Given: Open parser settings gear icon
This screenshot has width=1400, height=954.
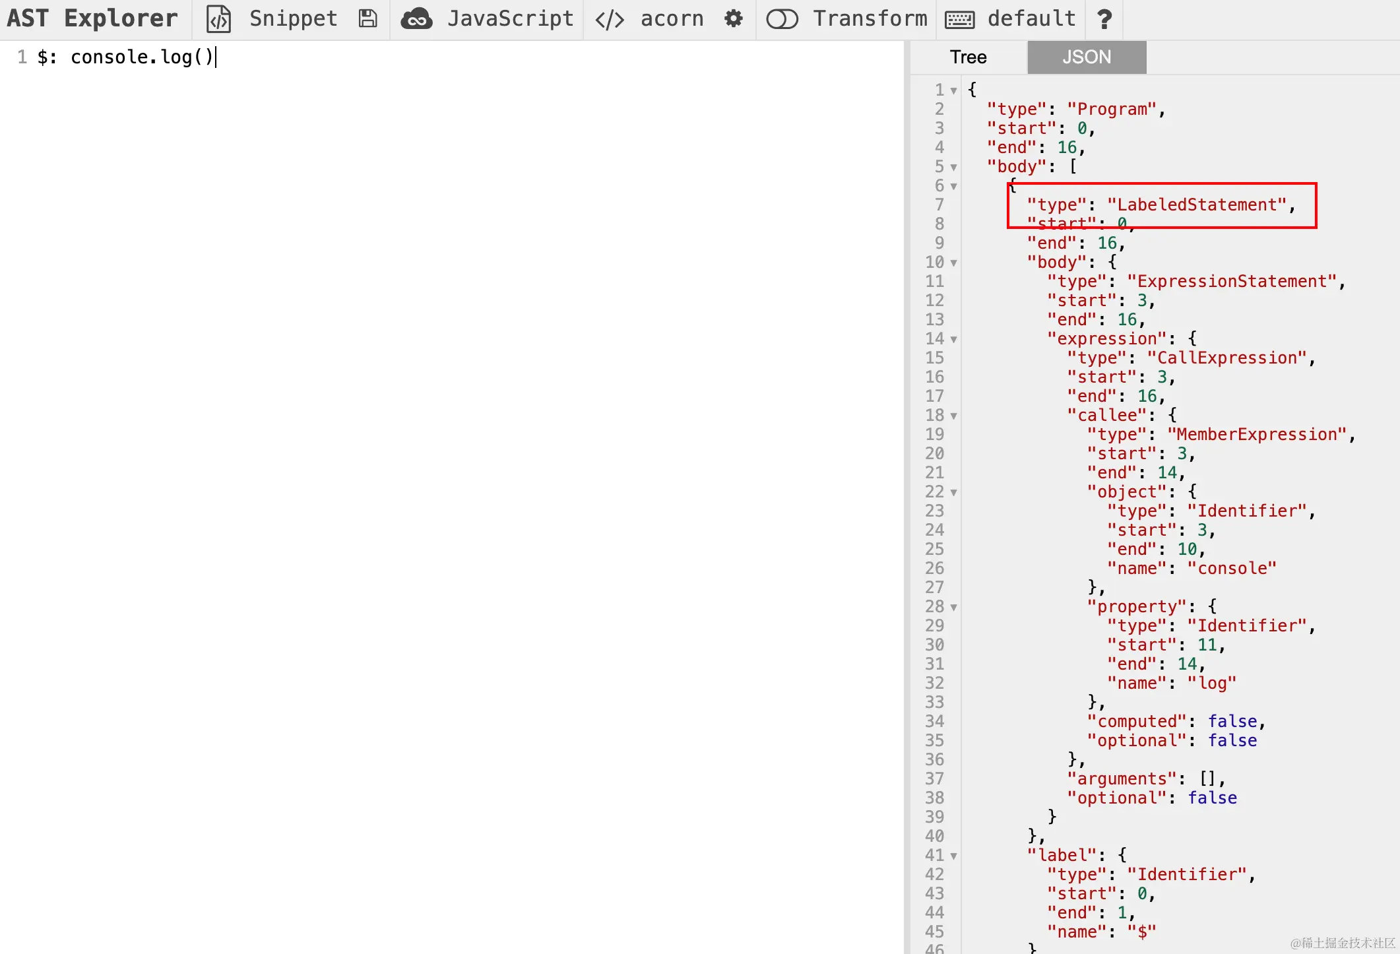Looking at the screenshot, I should [733, 19].
